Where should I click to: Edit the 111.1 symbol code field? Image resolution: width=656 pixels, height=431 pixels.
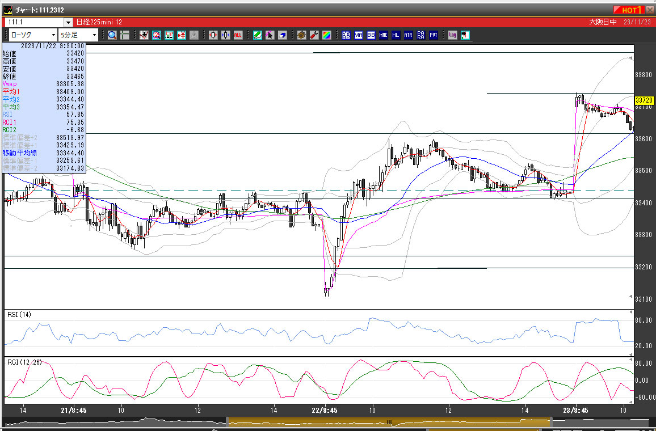(x=34, y=22)
